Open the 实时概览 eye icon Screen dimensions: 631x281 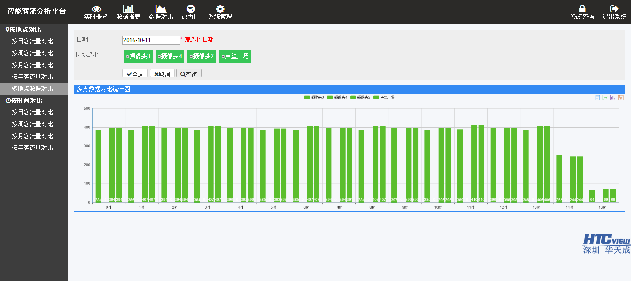[96, 9]
